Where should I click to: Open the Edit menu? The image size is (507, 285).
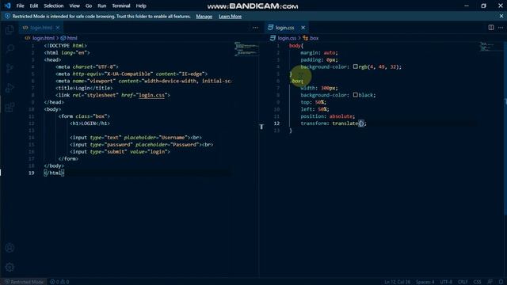(34, 6)
